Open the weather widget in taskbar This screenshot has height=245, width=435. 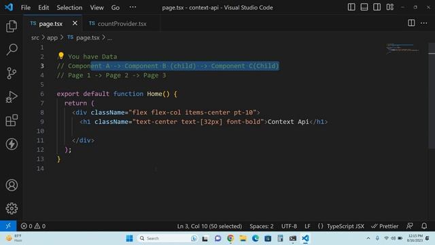click(14, 238)
